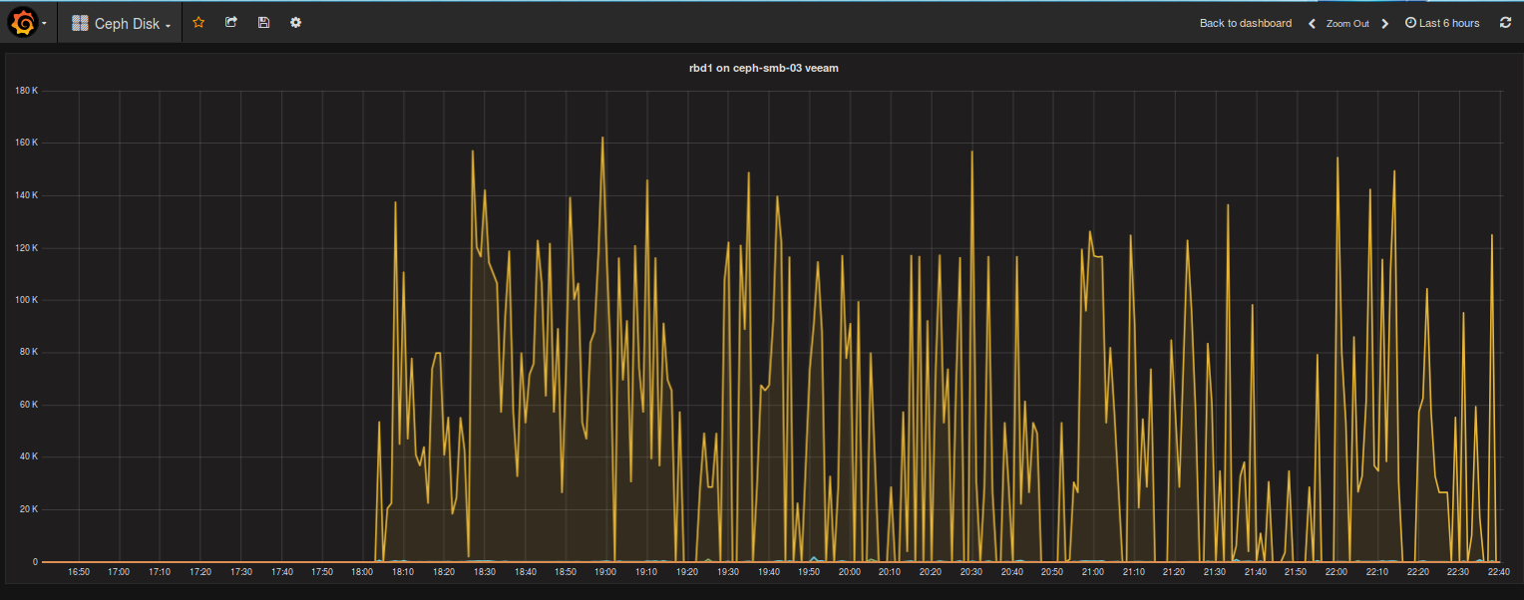
Task: Click Back to dashboard link
Action: coord(1246,23)
